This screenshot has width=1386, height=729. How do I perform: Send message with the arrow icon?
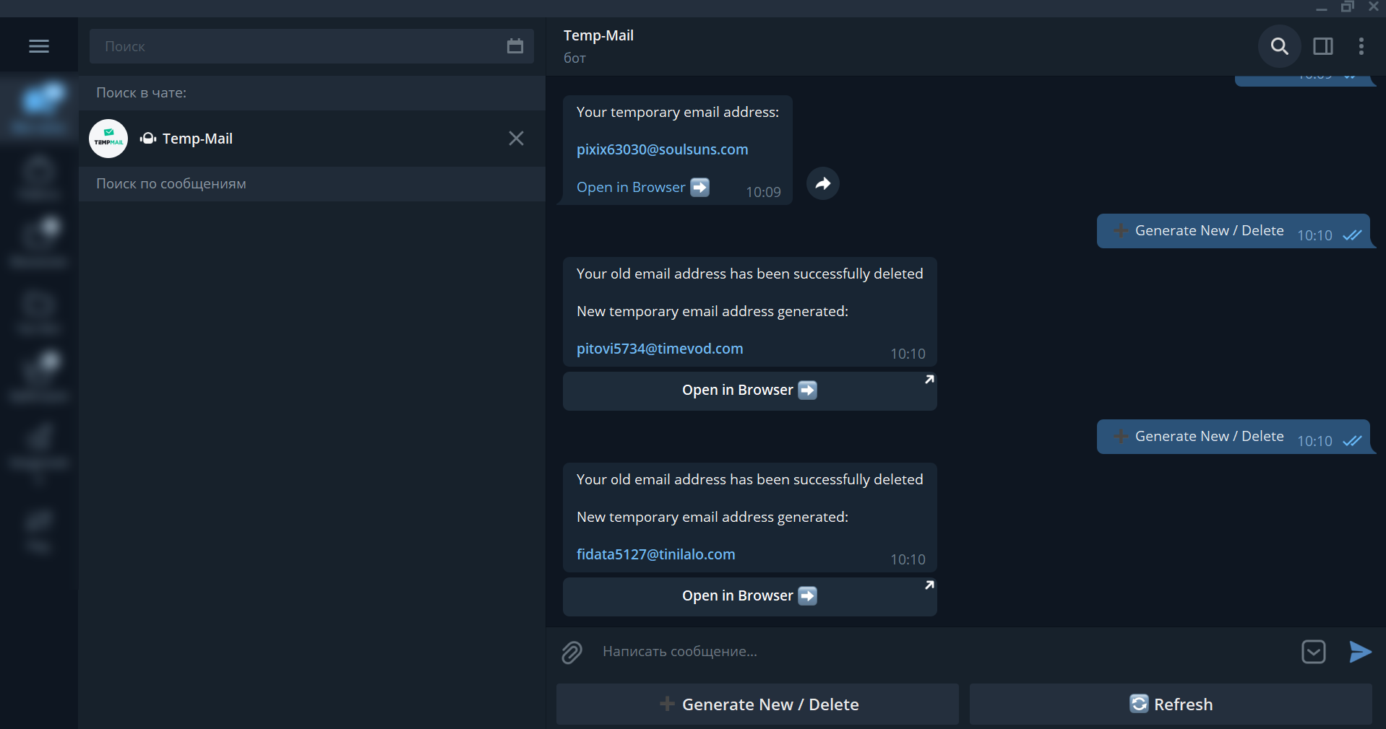click(x=1360, y=652)
